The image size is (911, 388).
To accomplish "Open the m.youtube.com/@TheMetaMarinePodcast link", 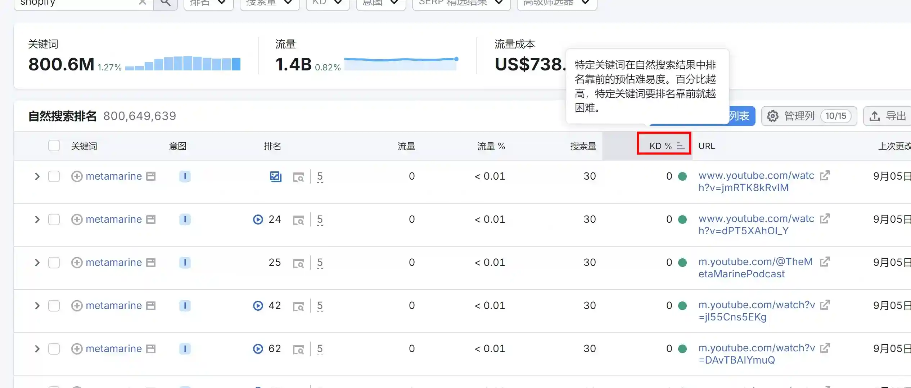I will click(x=755, y=268).
